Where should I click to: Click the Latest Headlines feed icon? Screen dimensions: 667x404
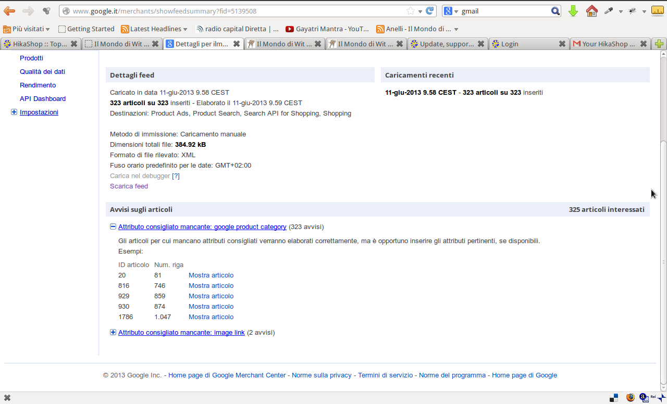[125, 29]
